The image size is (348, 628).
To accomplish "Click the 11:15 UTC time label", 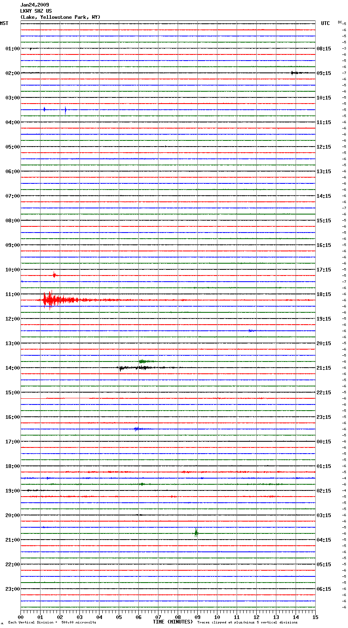I will pos(324,122).
